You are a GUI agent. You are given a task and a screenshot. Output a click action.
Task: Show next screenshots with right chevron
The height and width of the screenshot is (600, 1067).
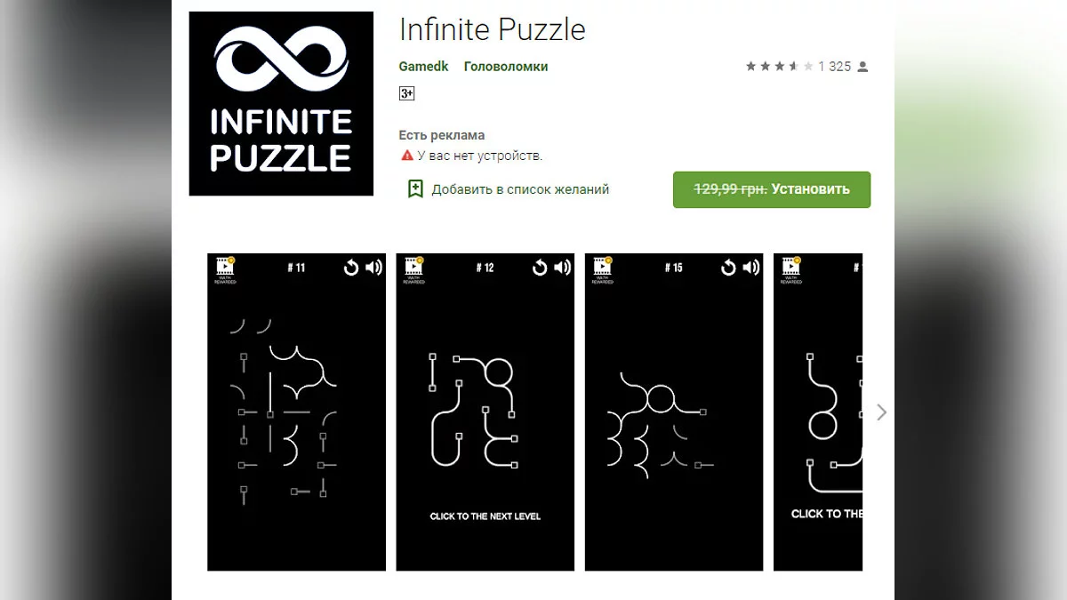pos(881,412)
